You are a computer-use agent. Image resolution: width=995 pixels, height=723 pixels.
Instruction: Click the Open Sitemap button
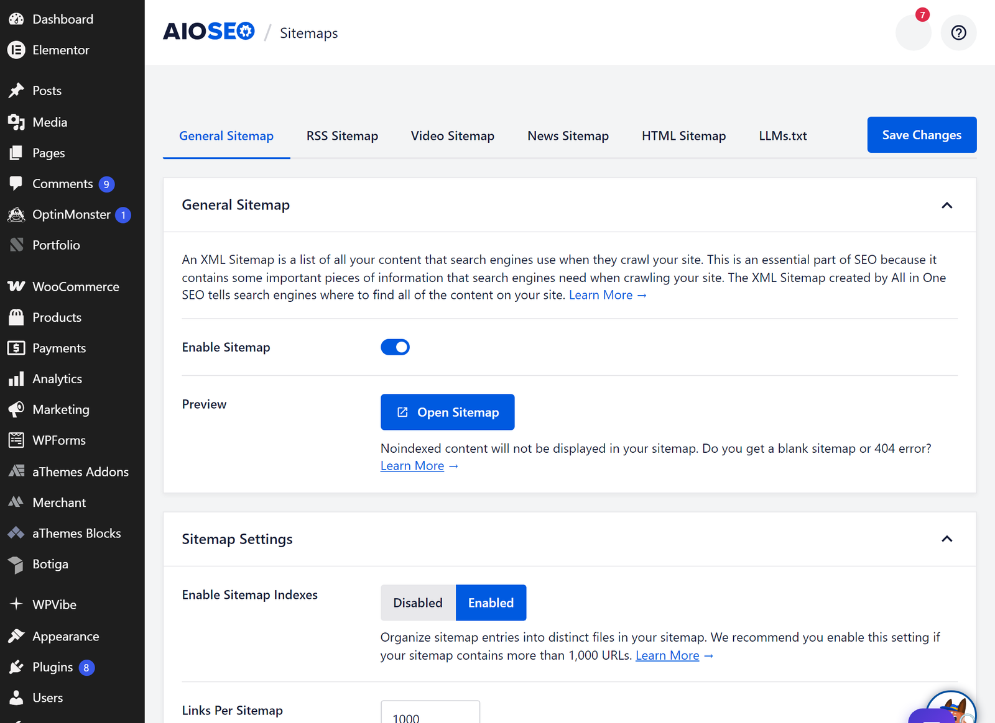pos(447,412)
